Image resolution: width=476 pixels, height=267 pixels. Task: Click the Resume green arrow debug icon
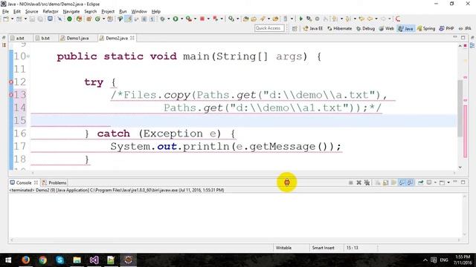(300, 19)
